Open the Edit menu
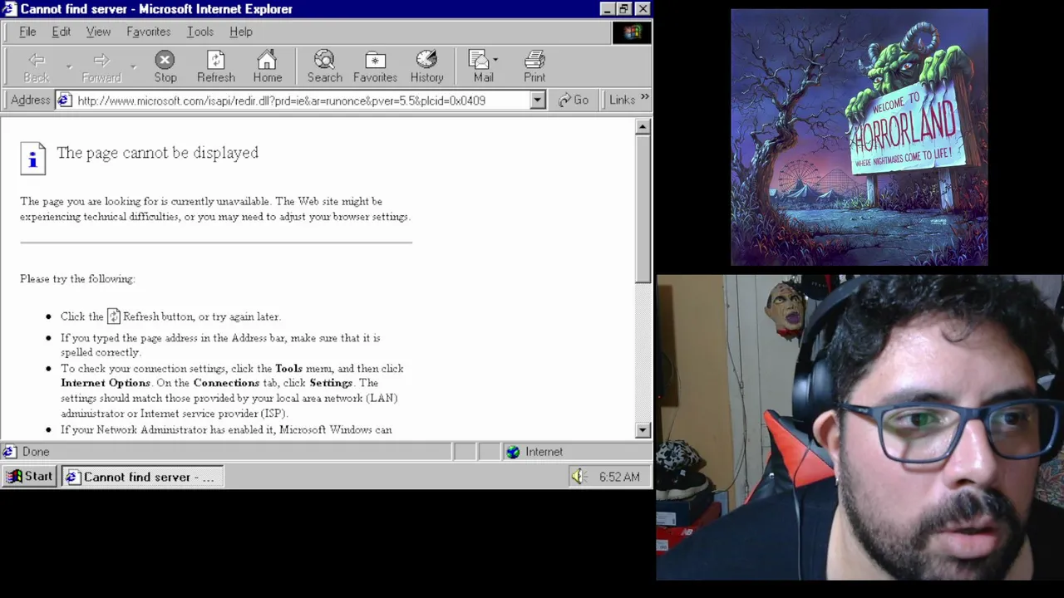Image resolution: width=1064 pixels, height=598 pixels. pyautogui.click(x=61, y=32)
